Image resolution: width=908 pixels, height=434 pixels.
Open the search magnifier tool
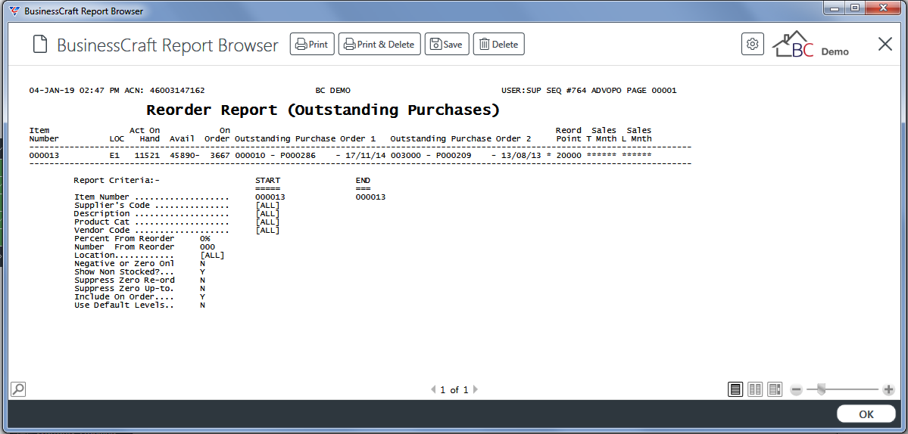coord(18,389)
